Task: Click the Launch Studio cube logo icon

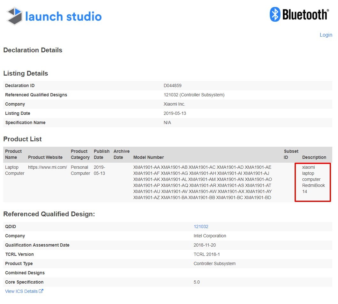Action: pos(14,16)
